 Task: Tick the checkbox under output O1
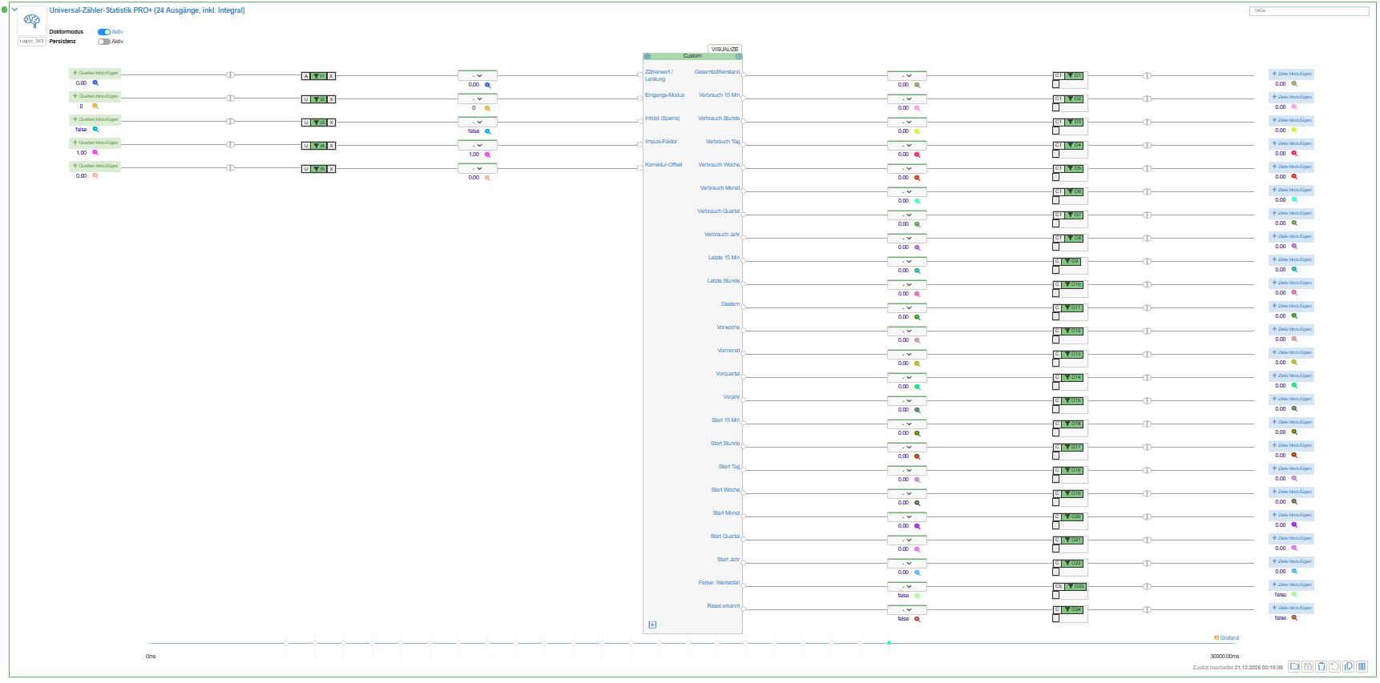click(x=1056, y=84)
